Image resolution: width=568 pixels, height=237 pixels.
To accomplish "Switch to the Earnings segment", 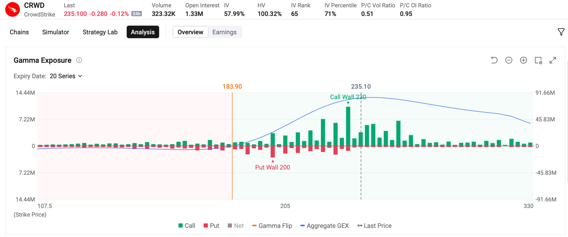I will coord(224,32).
